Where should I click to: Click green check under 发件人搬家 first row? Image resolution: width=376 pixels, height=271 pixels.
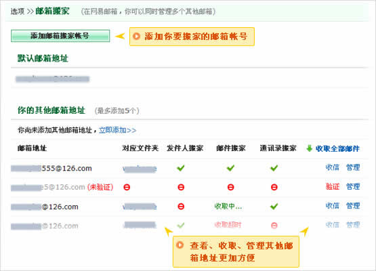(x=181, y=168)
